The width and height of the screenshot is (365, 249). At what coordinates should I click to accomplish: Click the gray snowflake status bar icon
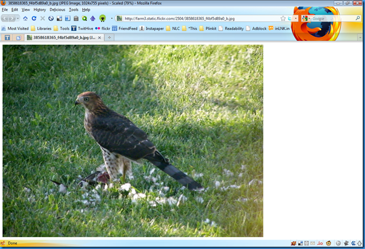(x=306, y=243)
